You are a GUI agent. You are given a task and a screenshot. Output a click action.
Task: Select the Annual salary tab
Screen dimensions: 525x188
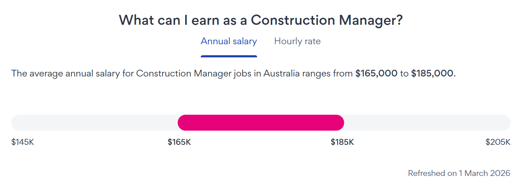point(229,41)
